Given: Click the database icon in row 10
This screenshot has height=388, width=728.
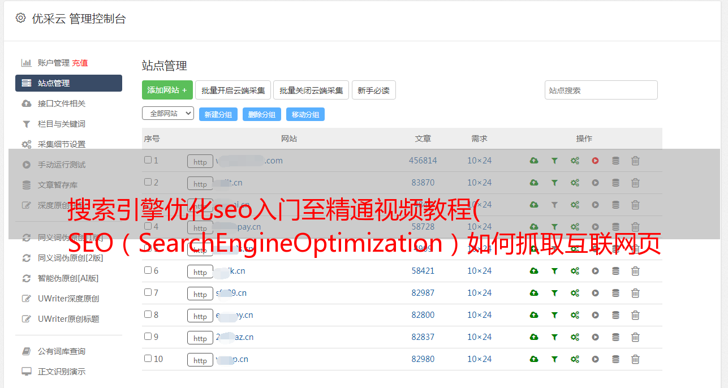Looking at the screenshot, I should click(615, 359).
